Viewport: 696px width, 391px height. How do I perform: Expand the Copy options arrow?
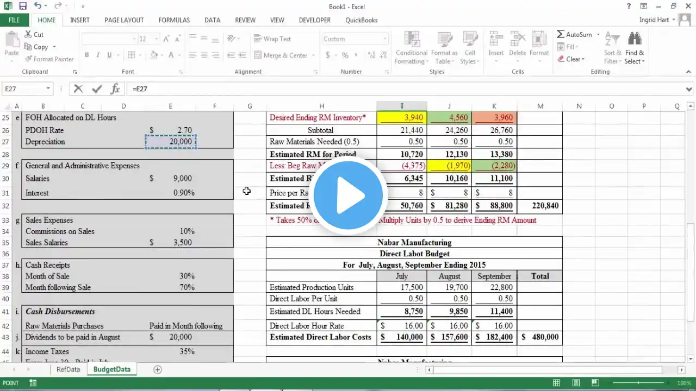(x=54, y=47)
